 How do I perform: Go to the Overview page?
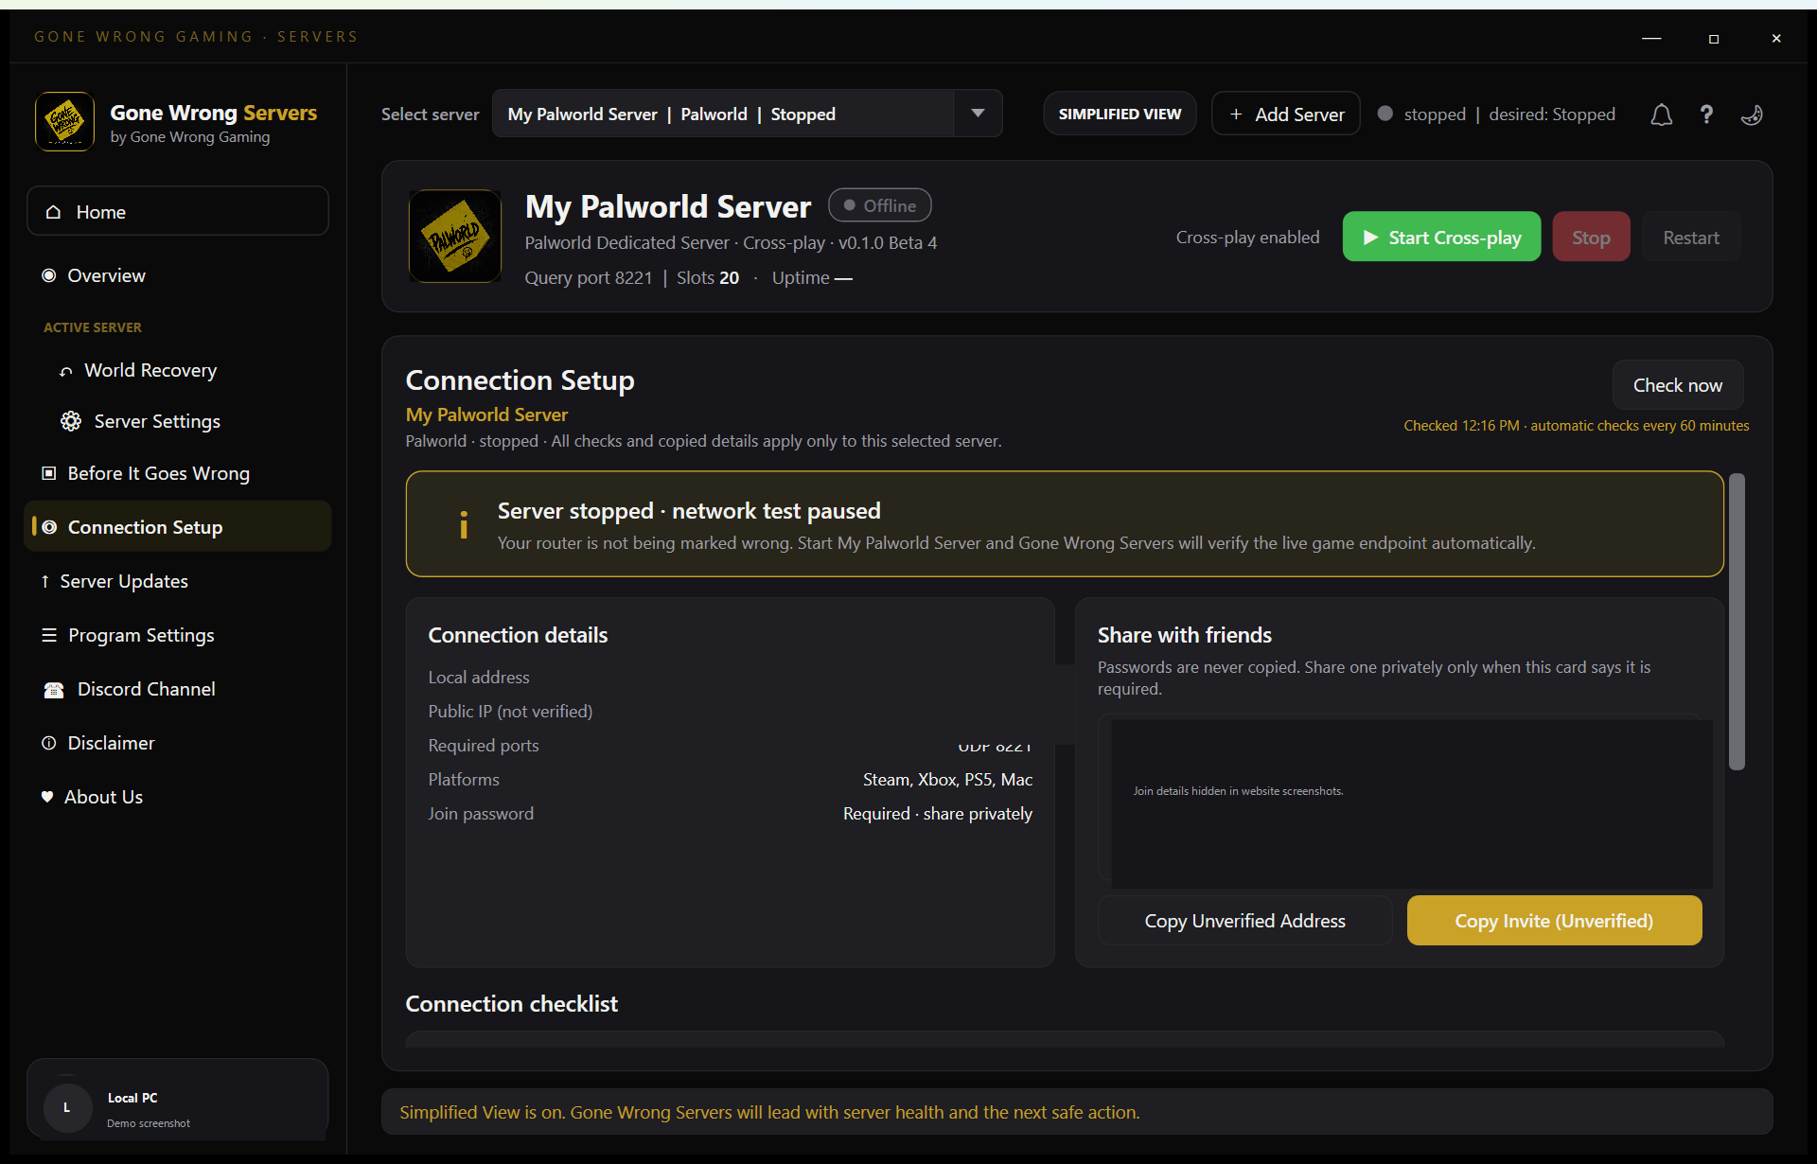click(178, 275)
